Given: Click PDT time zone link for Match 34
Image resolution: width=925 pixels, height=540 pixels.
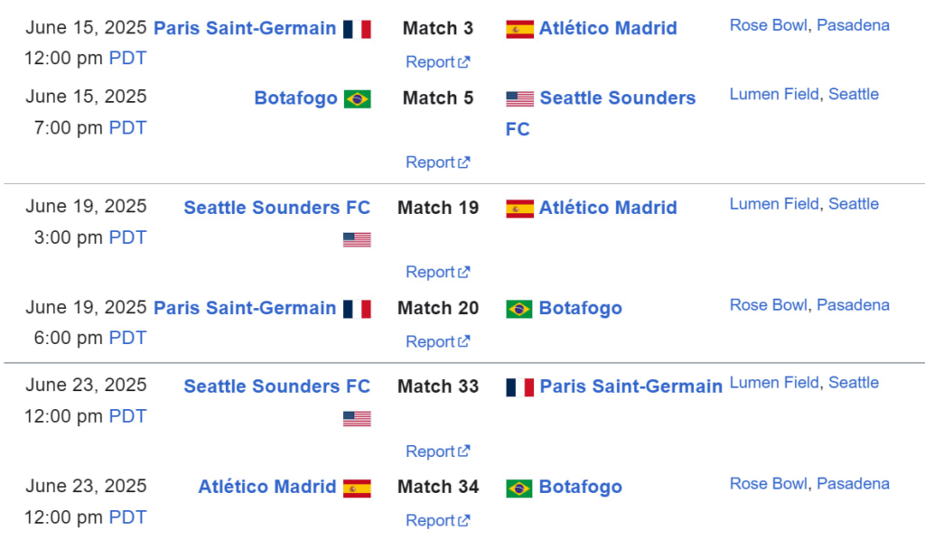Looking at the screenshot, I should [x=127, y=517].
